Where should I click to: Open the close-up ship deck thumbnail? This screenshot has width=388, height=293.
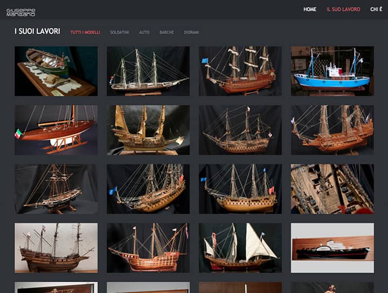coord(332,189)
